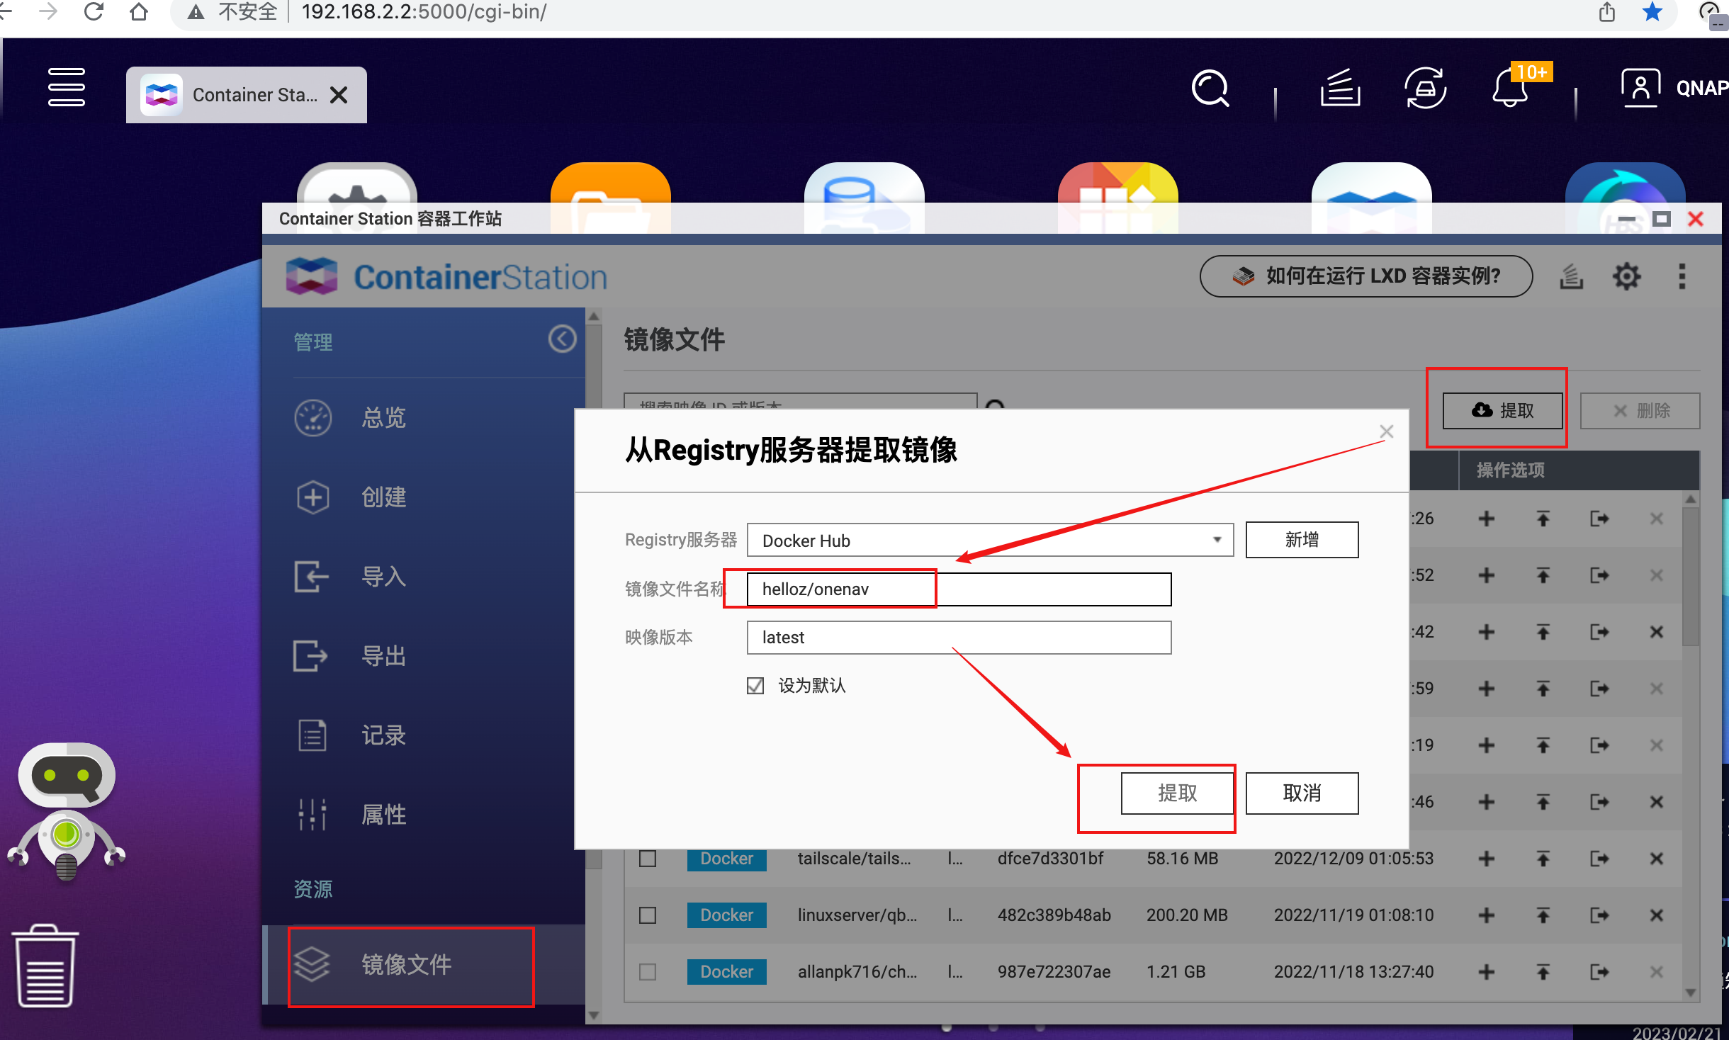
Task: Open the Docker Hub registry dropdown
Action: tap(1217, 540)
